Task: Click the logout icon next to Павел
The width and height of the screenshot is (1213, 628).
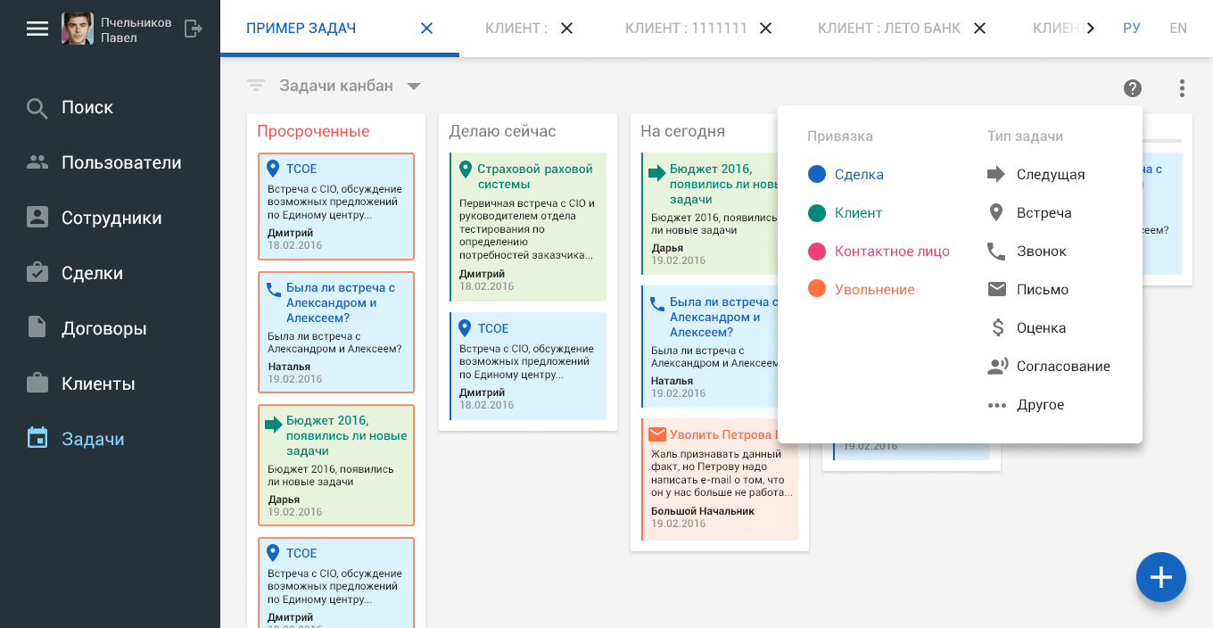Action: [193, 28]
